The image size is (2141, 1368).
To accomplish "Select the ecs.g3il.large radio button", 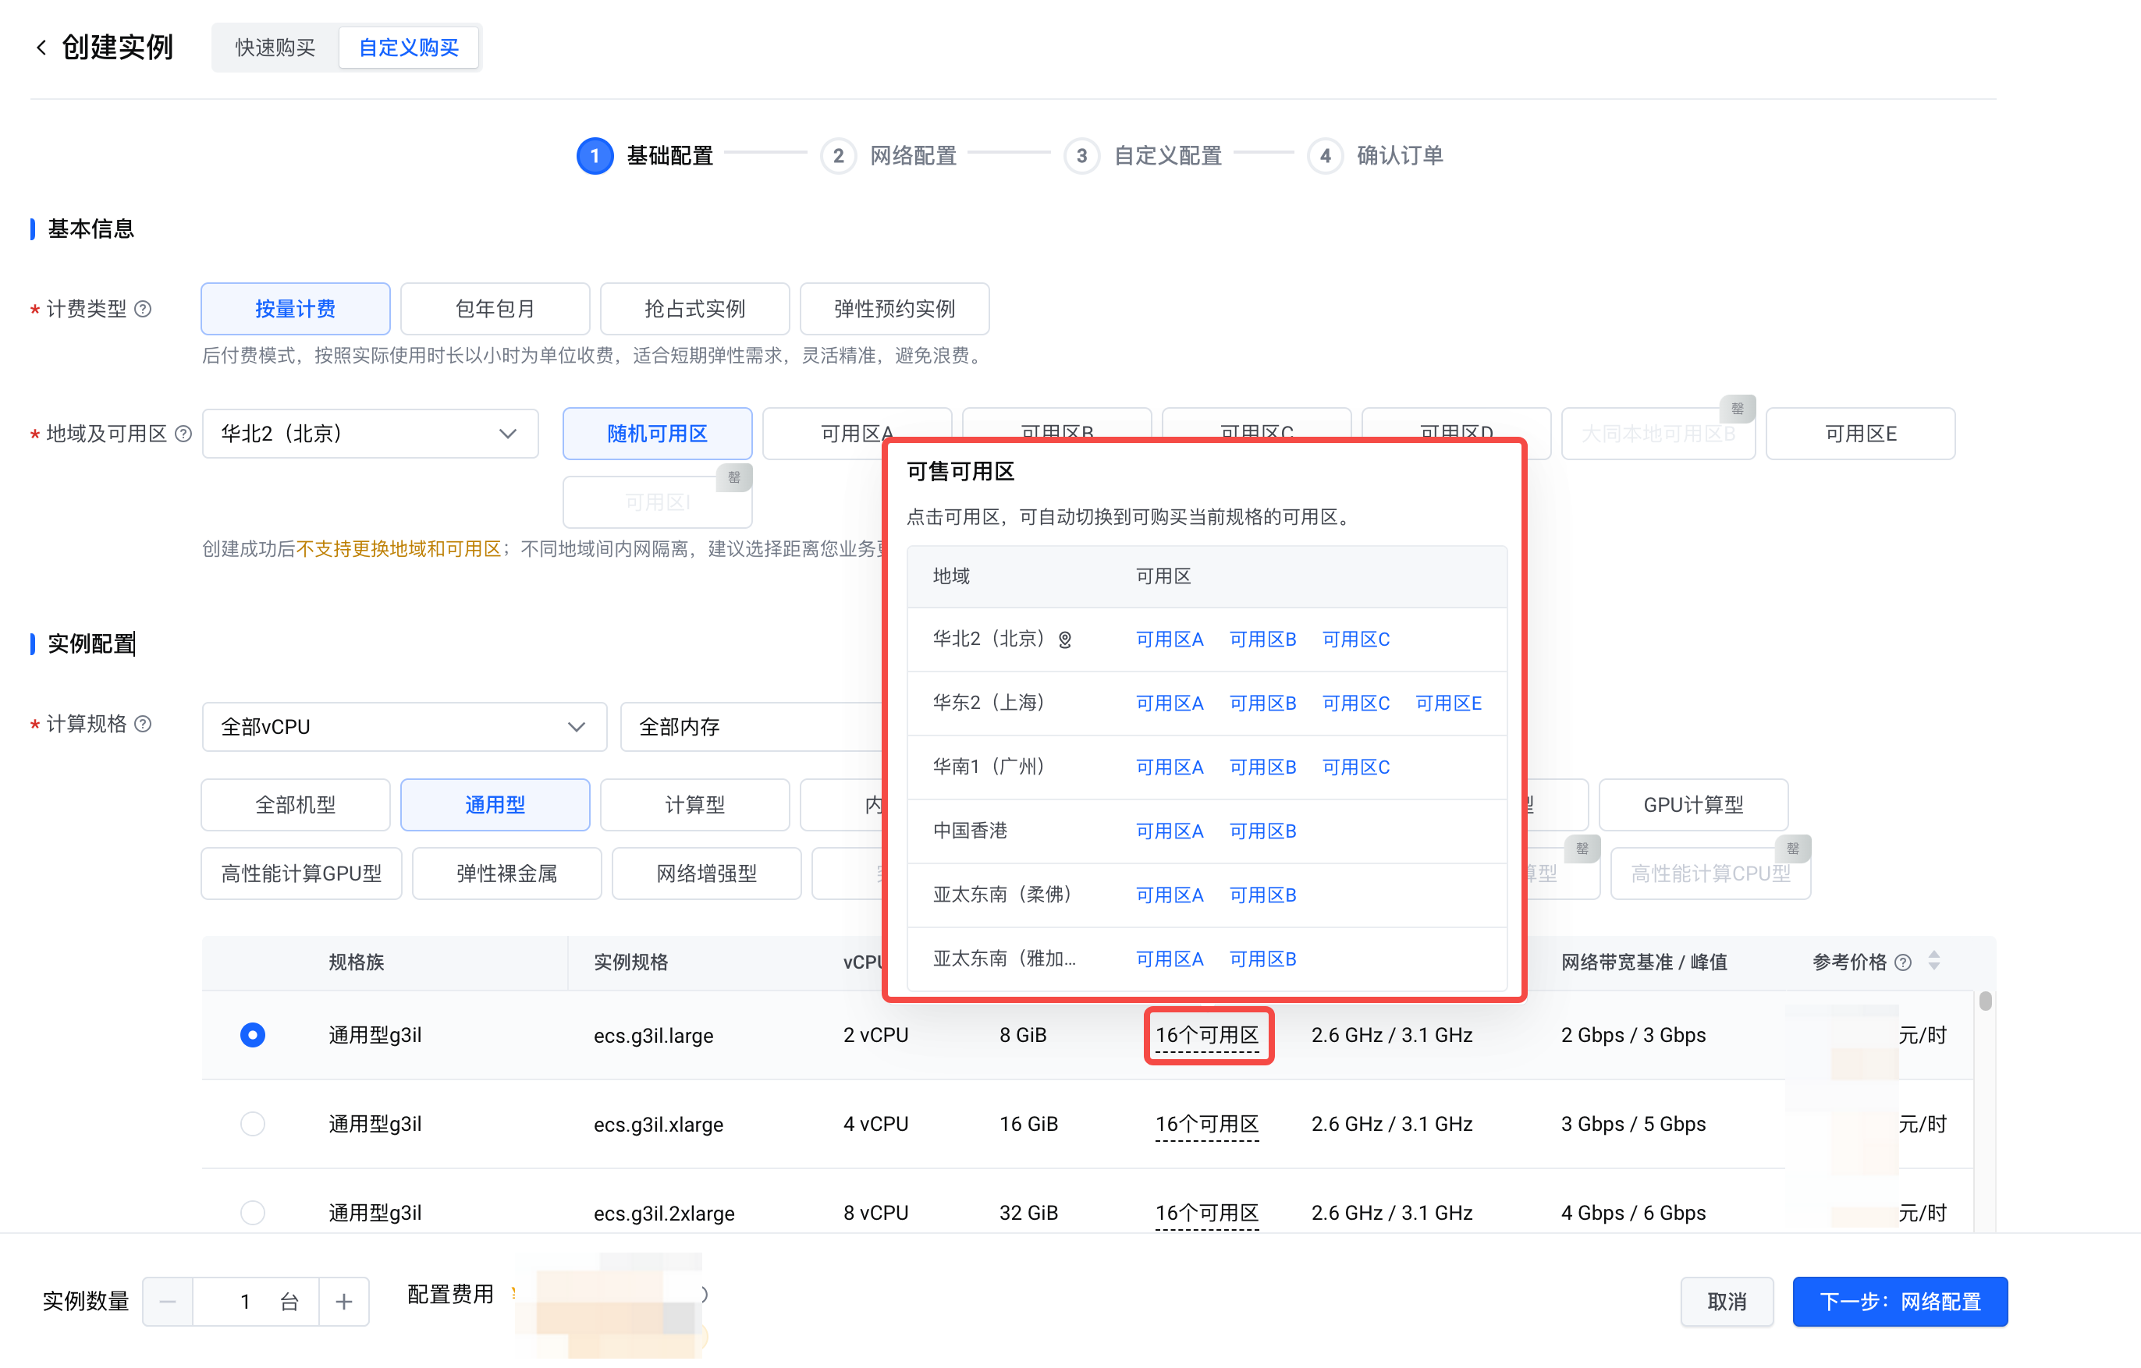I will tap(253, 1035).
